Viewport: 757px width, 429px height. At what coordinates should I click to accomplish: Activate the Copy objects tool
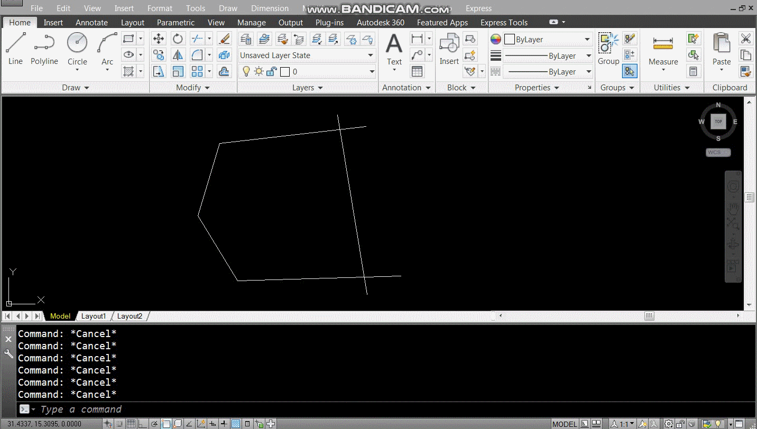pyautogui.click(x=158, y=55)
